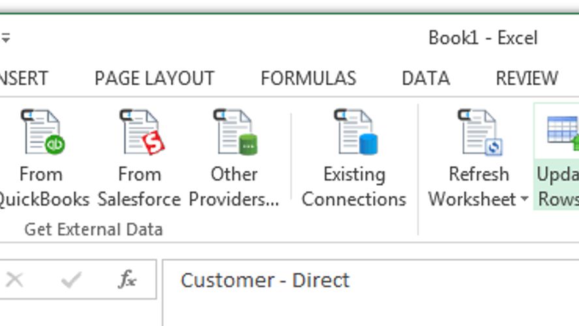Screen dimensions: 579x326
Task: Open the Existing Connections icon
Action: click(354, 134)
